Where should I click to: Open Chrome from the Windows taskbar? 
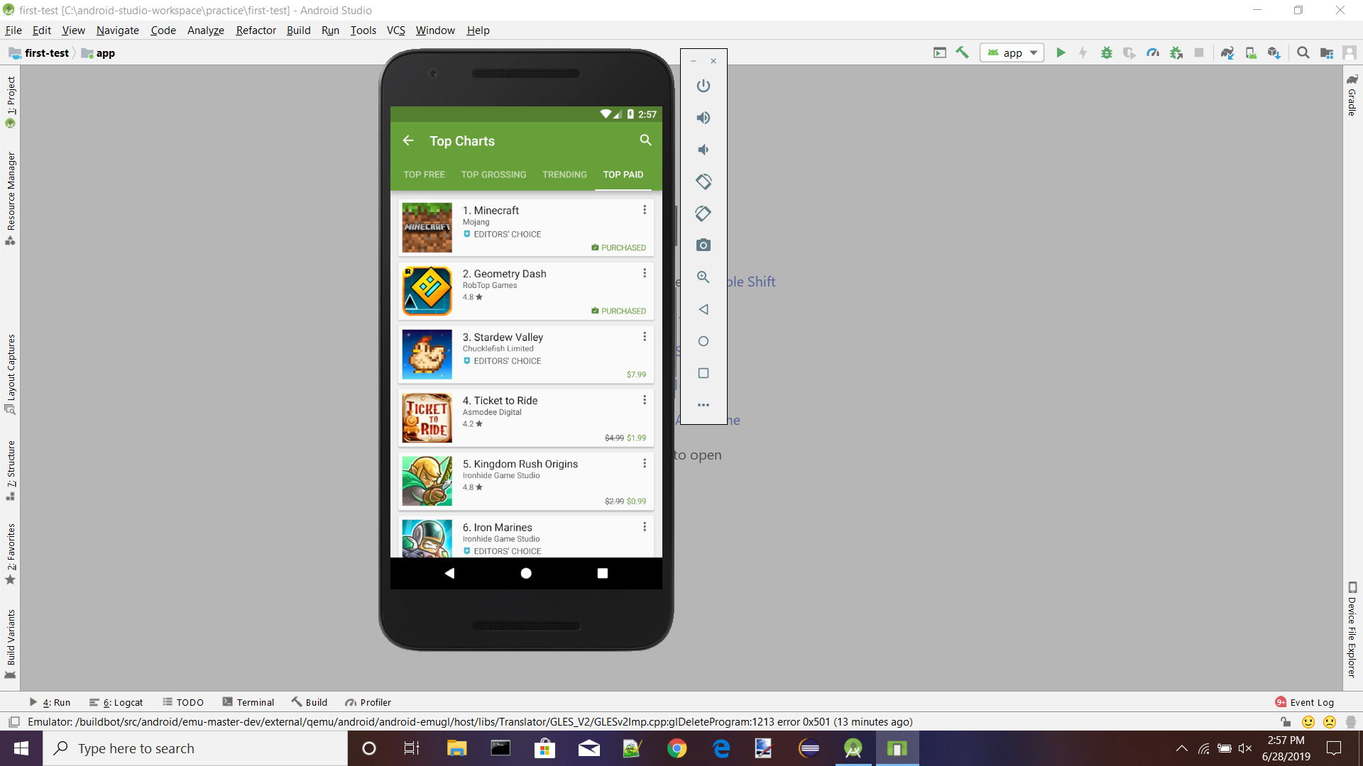(677, 748)
